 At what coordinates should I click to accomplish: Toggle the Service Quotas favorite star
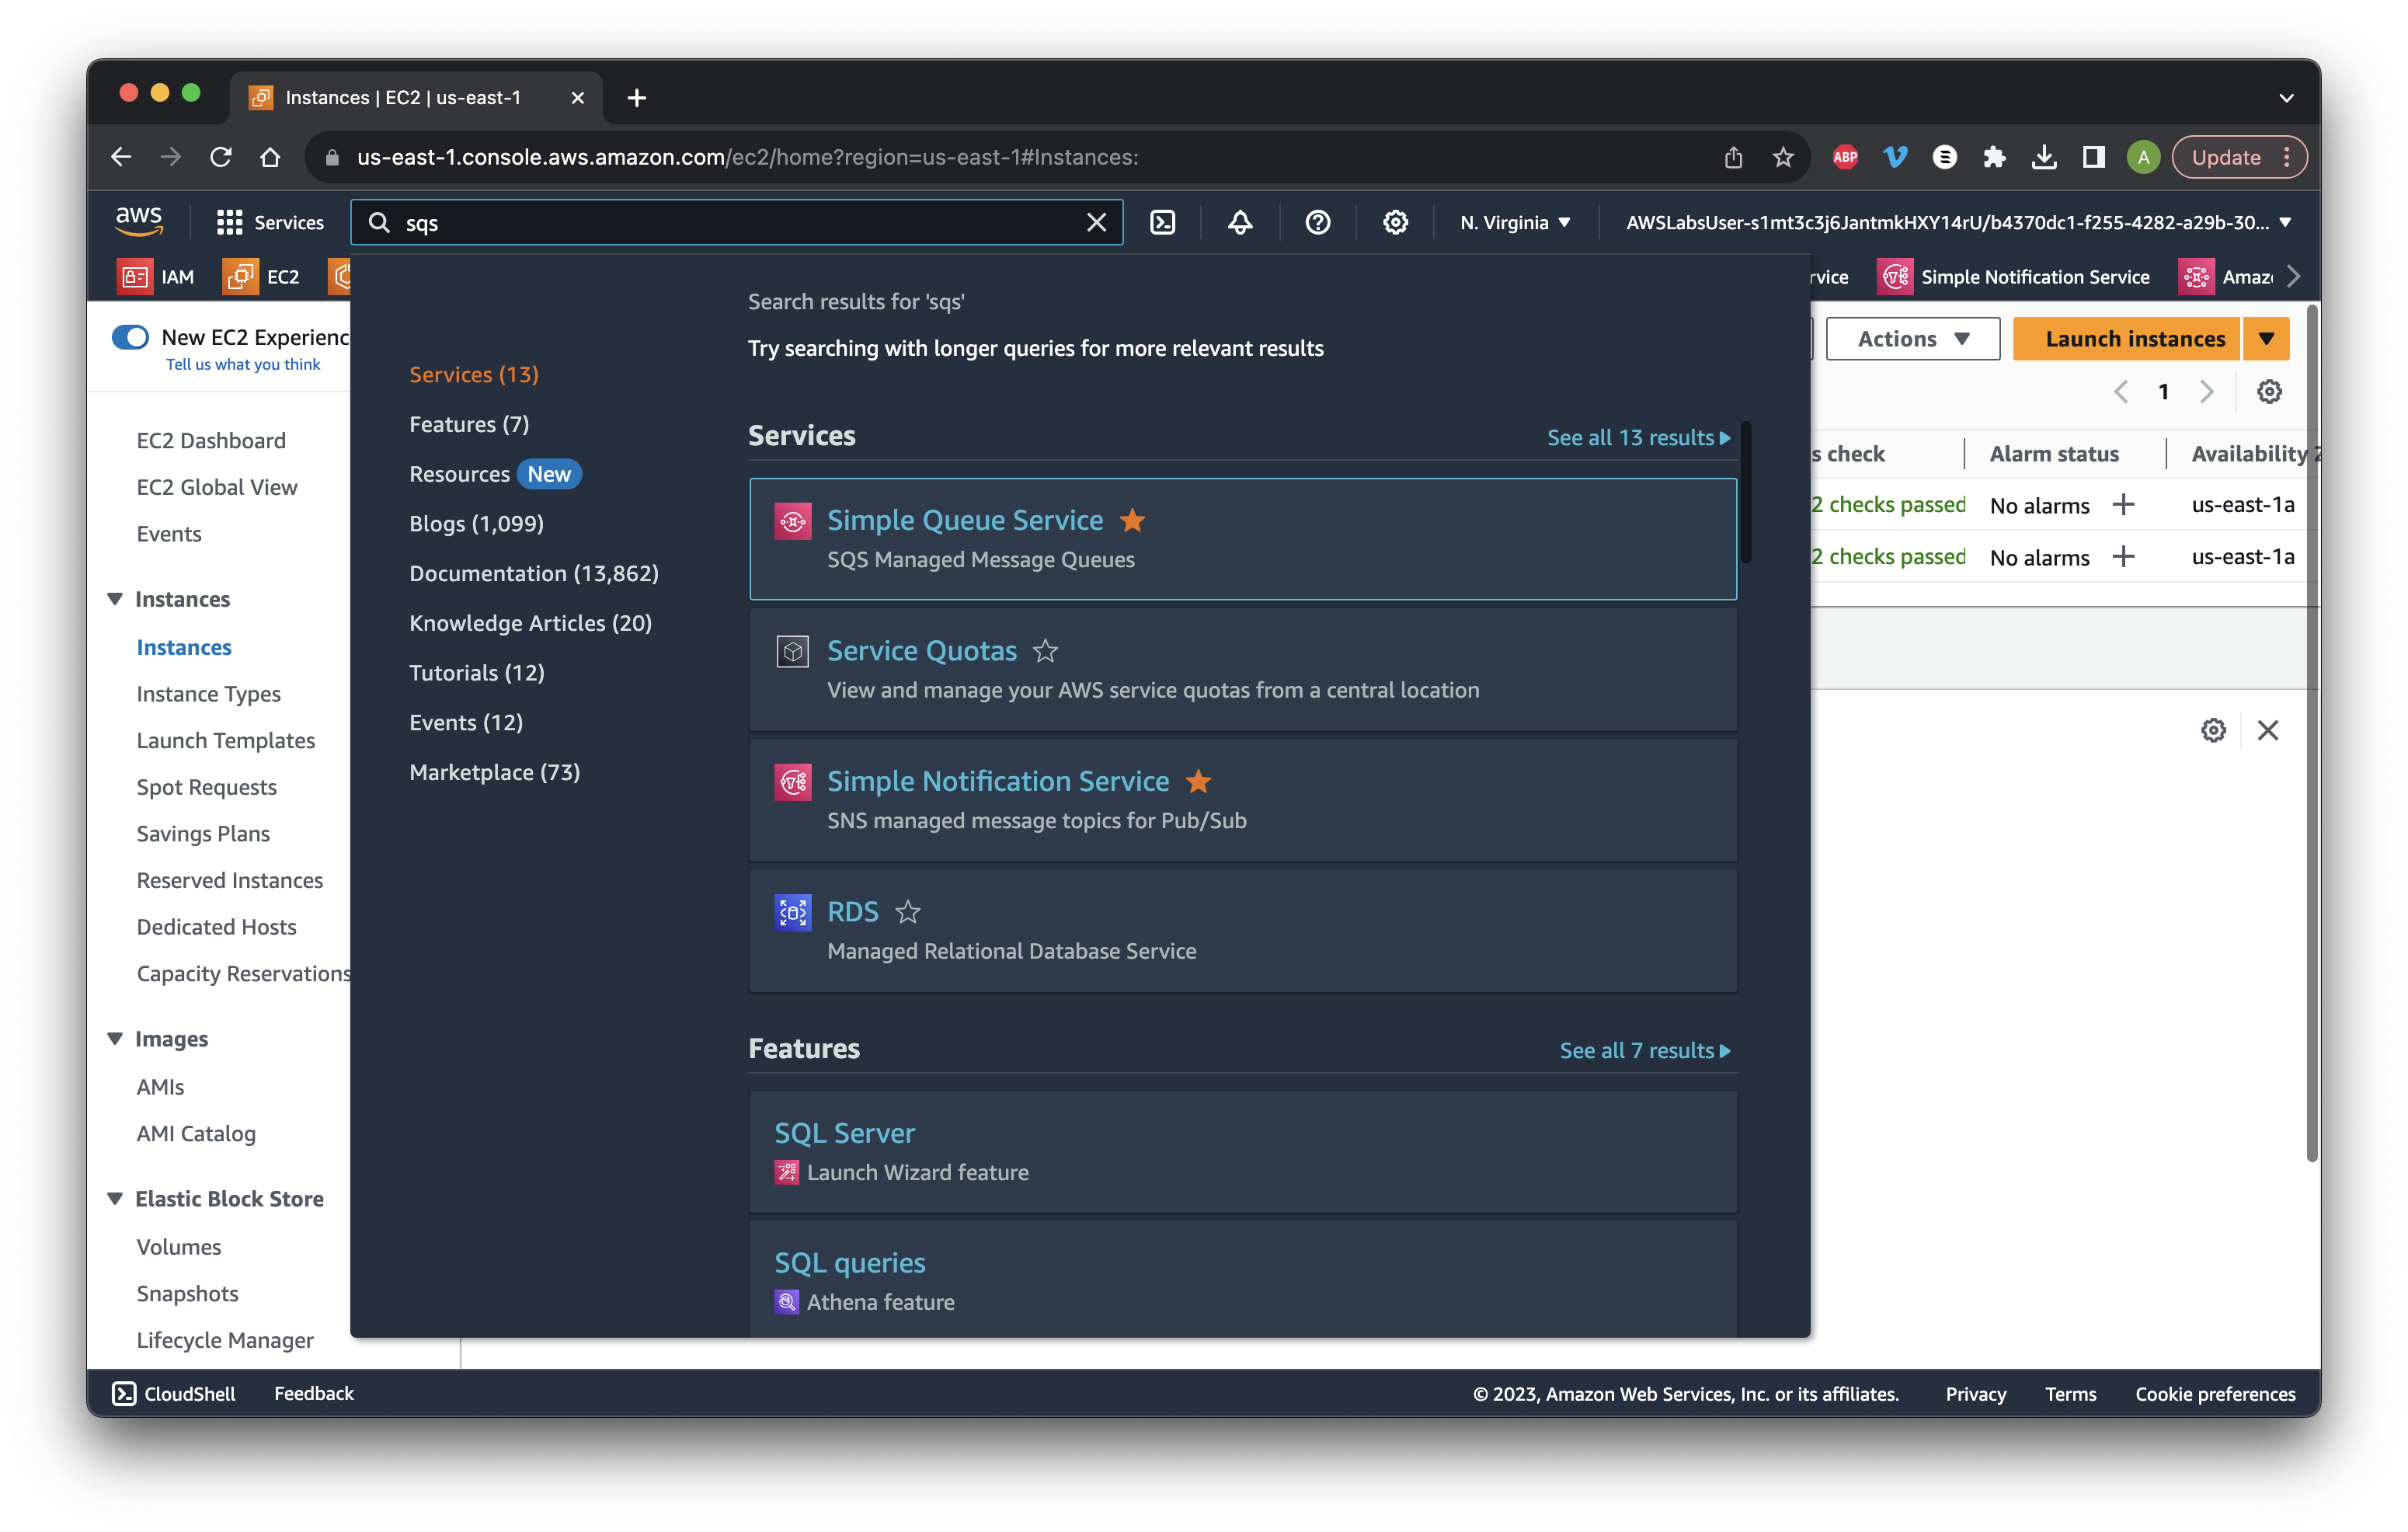[1045, 651]
